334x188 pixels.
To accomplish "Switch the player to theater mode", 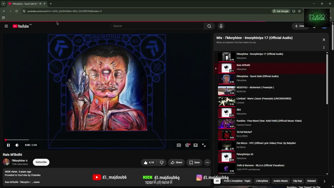I will [195, 145].
